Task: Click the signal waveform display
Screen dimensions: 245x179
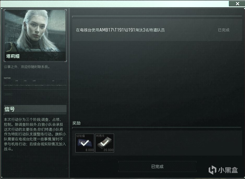Action: tap(35, 84)
